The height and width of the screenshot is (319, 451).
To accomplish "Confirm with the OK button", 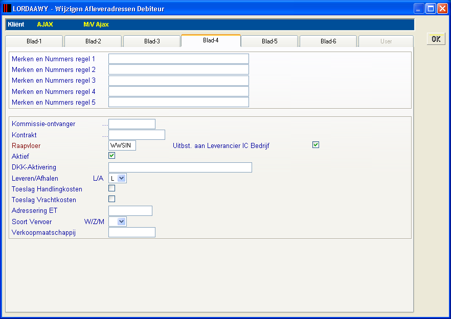I will coord(436,39).
